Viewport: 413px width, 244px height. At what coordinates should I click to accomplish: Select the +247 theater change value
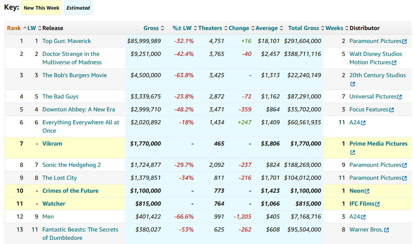coord(244,122)
